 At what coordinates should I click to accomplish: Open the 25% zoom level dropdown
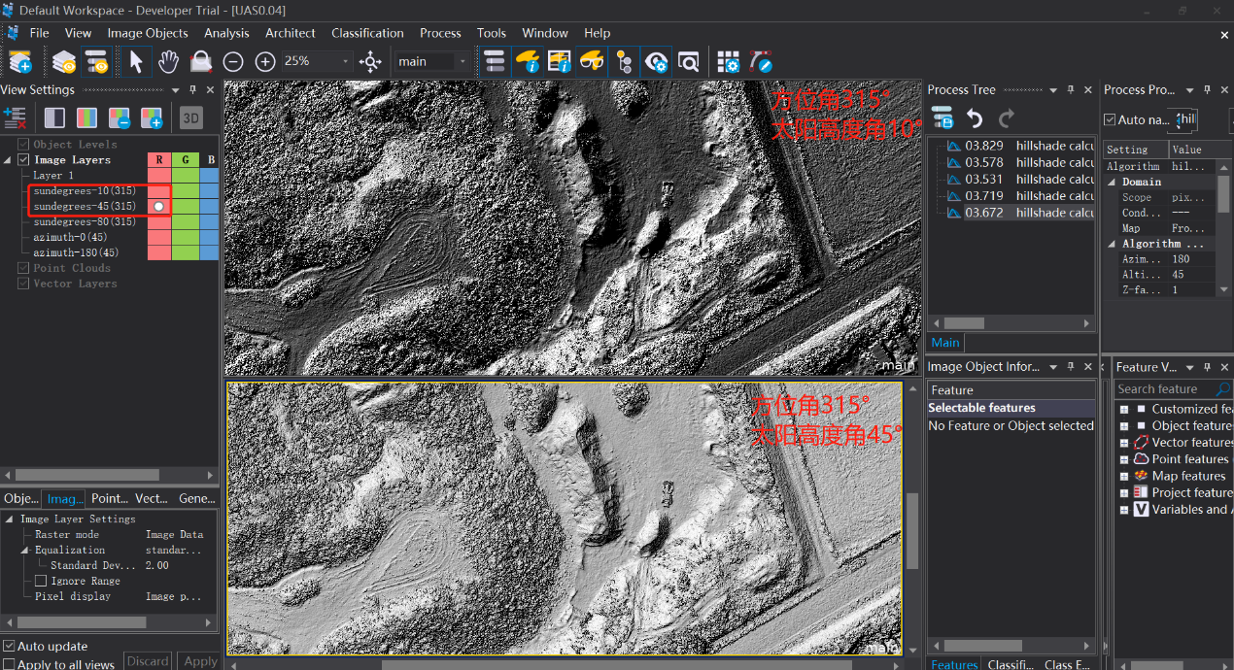(345, 62)
